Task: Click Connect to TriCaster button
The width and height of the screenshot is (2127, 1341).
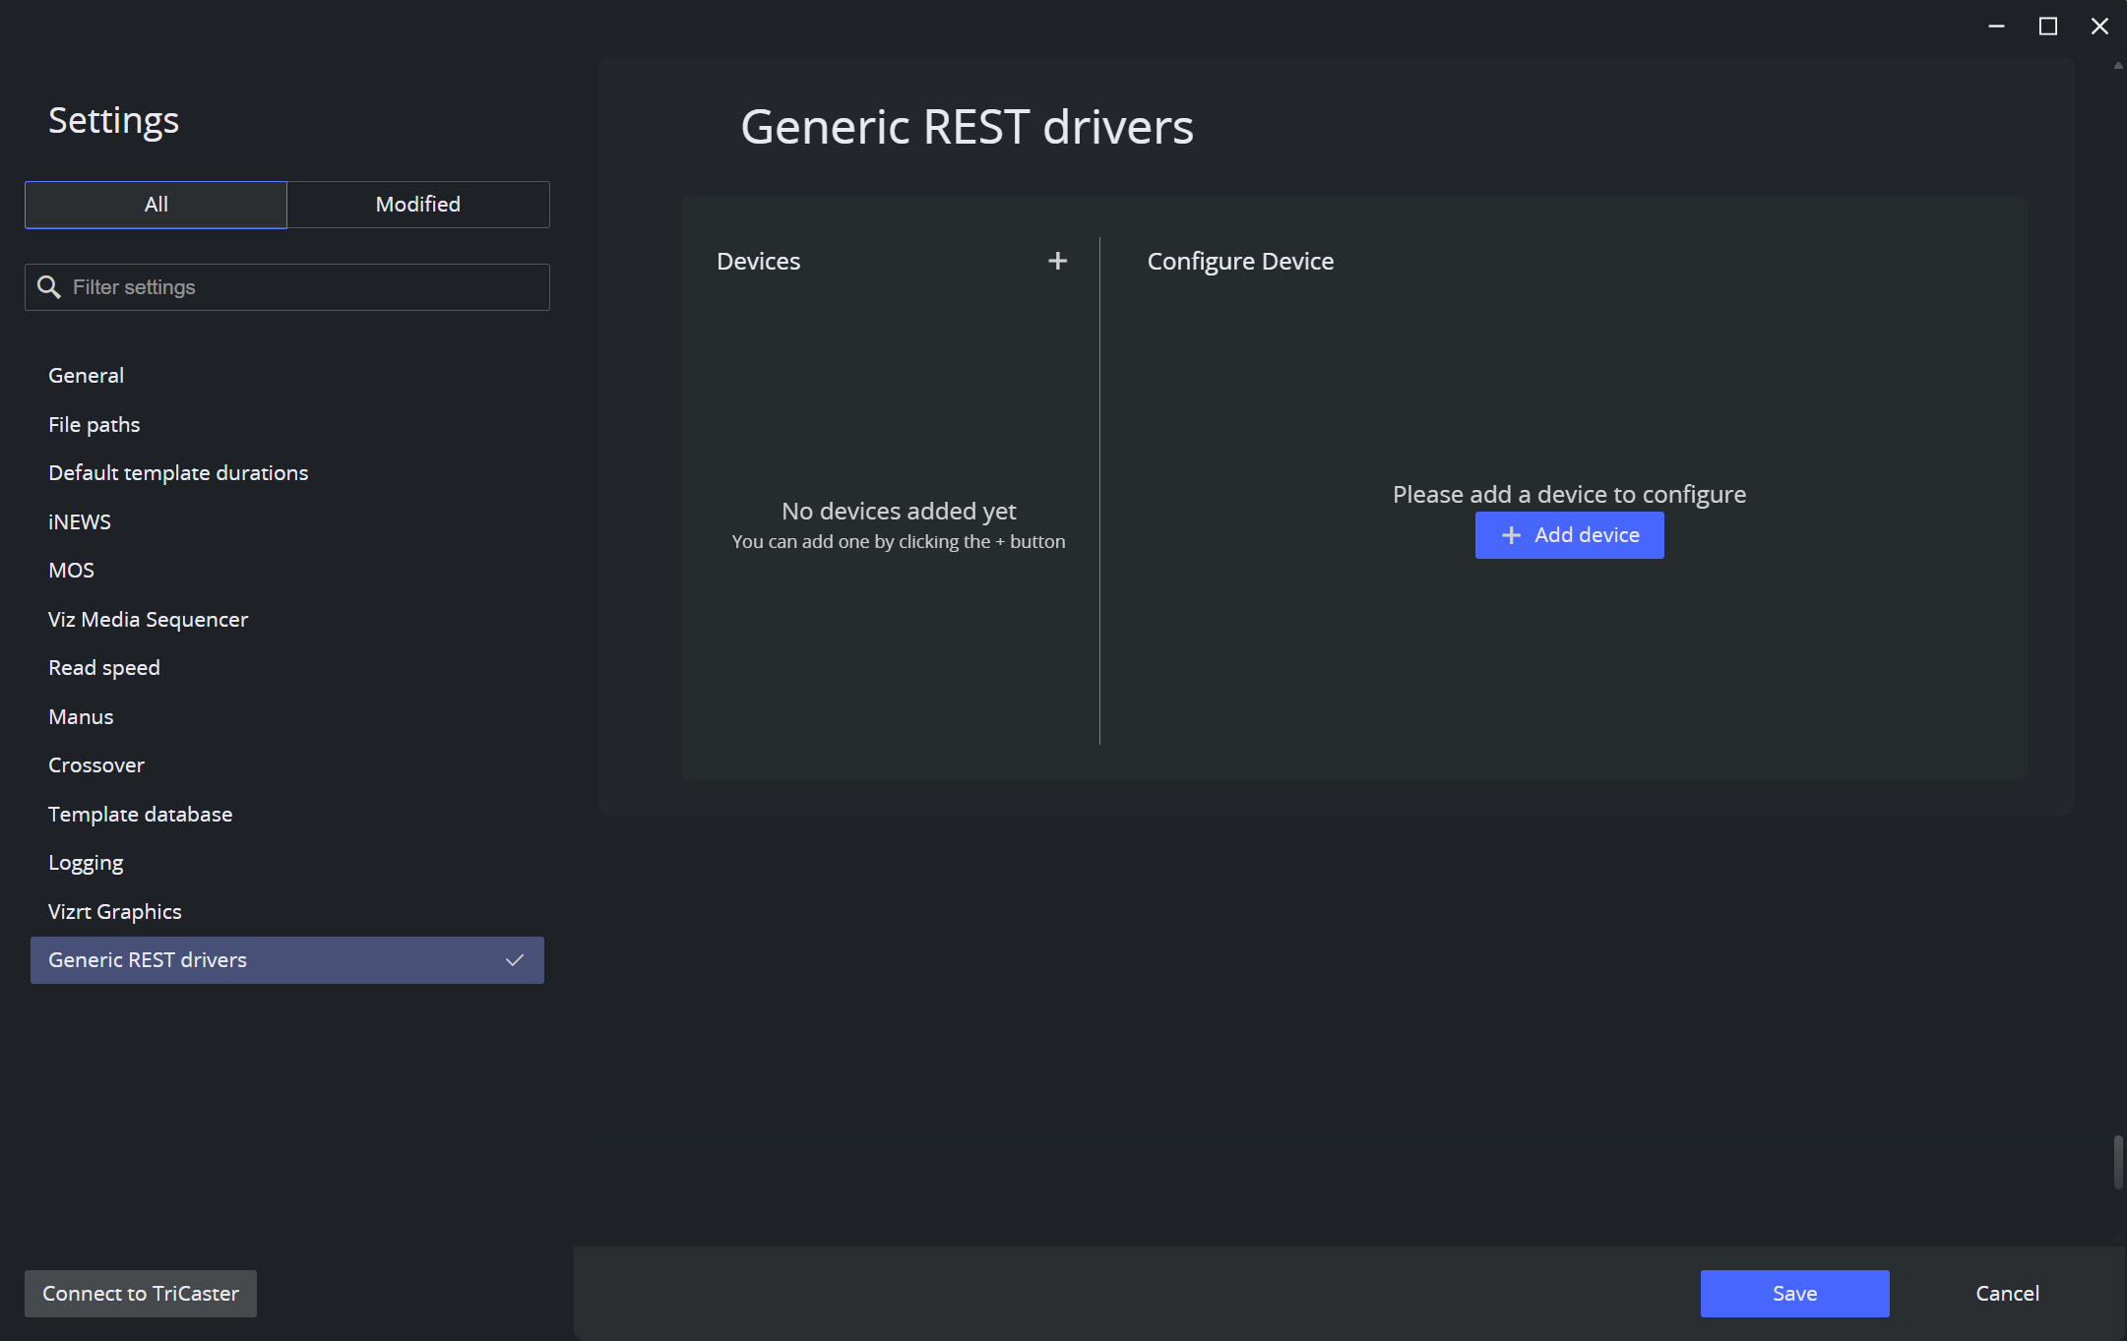Action: (140, 1294)
